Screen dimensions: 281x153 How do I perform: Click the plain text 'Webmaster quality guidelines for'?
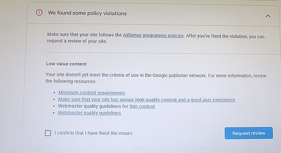coord(93,106)
